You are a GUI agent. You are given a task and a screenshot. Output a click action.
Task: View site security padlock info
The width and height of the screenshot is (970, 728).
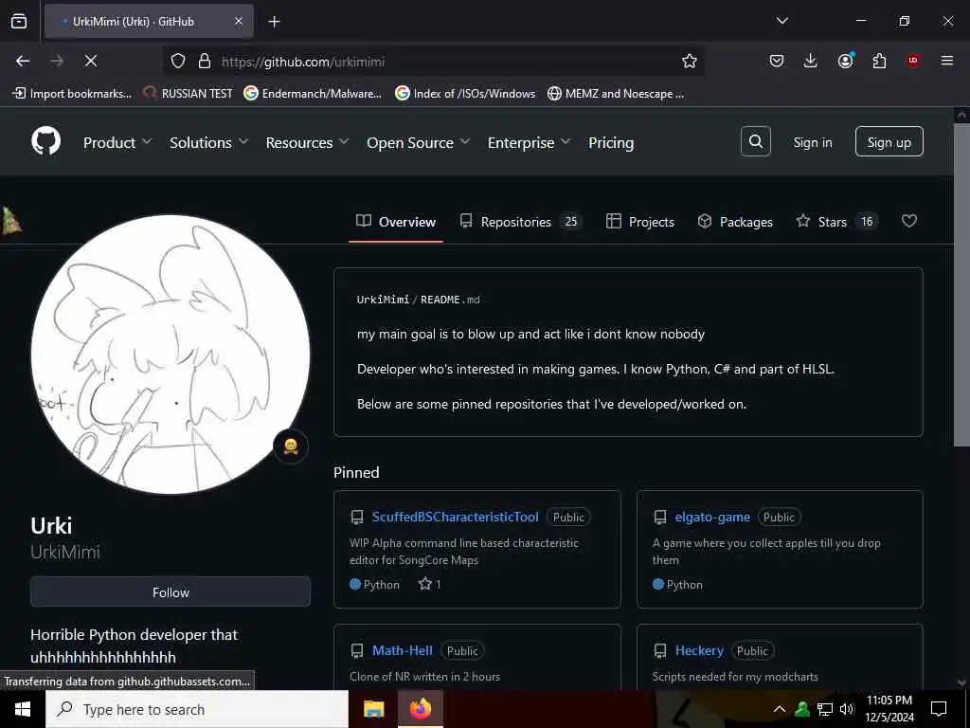(x=205, y=61)
